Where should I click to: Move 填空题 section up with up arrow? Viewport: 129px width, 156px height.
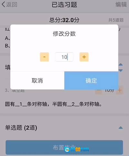pos(121,65)
